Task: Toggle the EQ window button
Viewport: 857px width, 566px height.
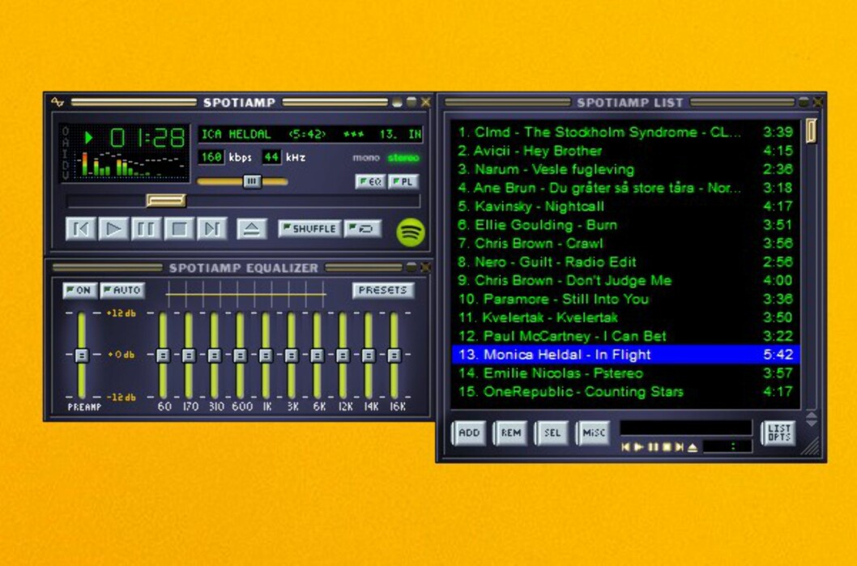Action: pyautogui.click(x=370, y=182)
